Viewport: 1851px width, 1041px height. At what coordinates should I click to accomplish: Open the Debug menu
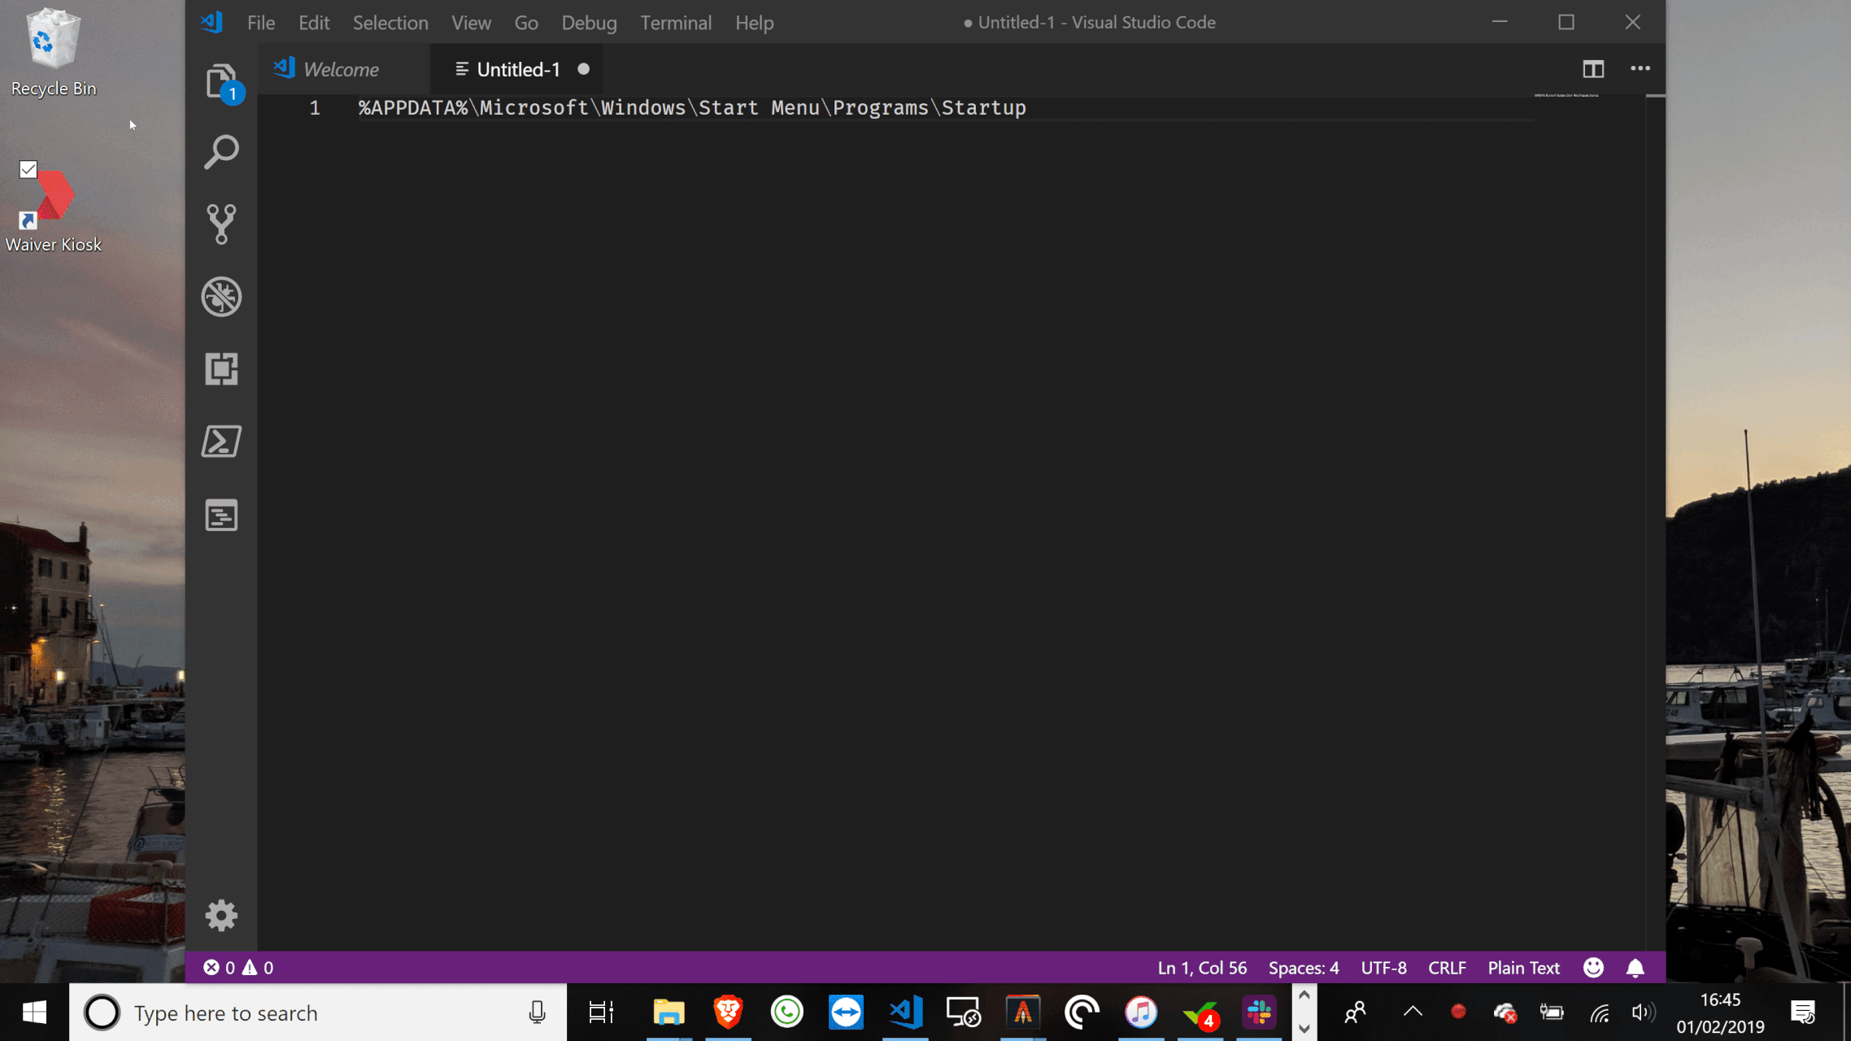click(x=589, y=23)
